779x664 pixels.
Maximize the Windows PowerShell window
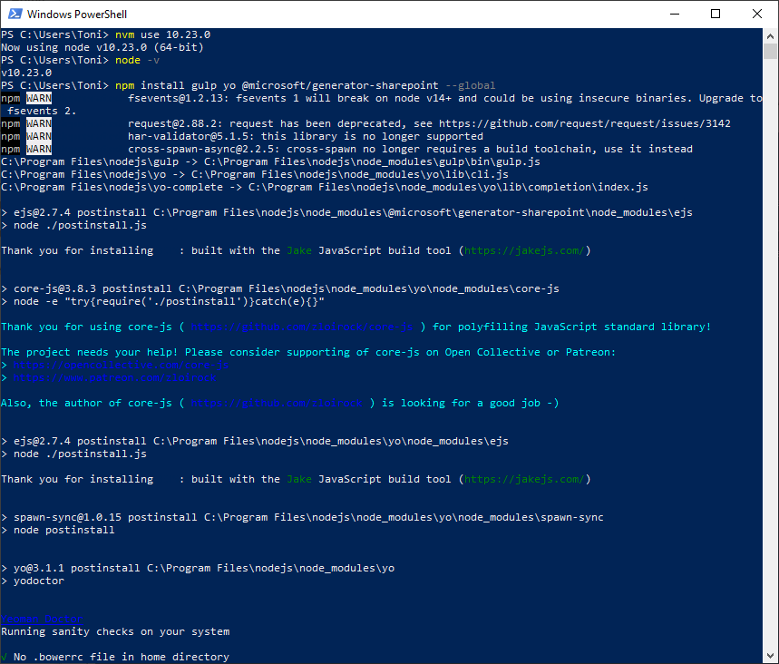coord(716,15)
